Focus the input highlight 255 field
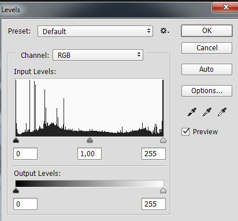238x221 pixels. coord(154,154)
